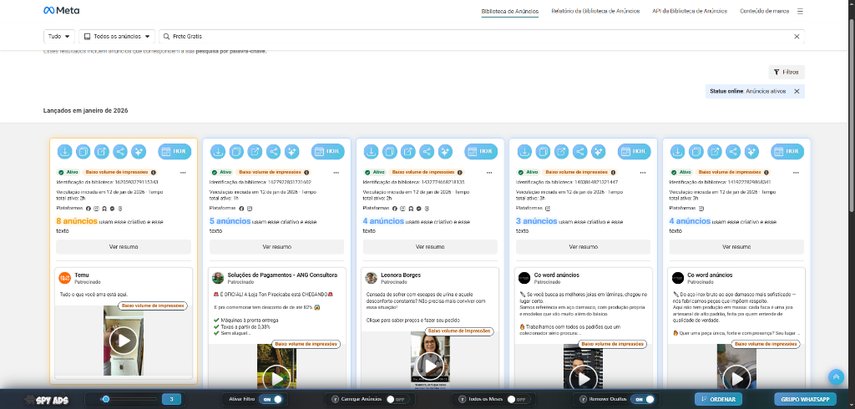
Task: Open Leonora Borges ad via external link icon
Action: click(408, 151)
